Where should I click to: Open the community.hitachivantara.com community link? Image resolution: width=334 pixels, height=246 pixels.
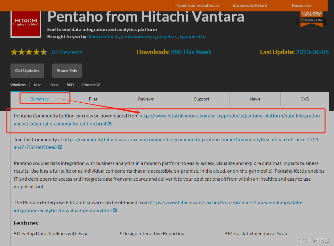point(167,143)
